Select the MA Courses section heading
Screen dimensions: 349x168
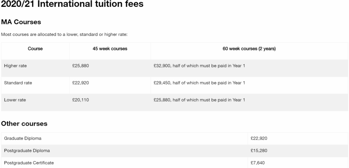coord(21,22)
